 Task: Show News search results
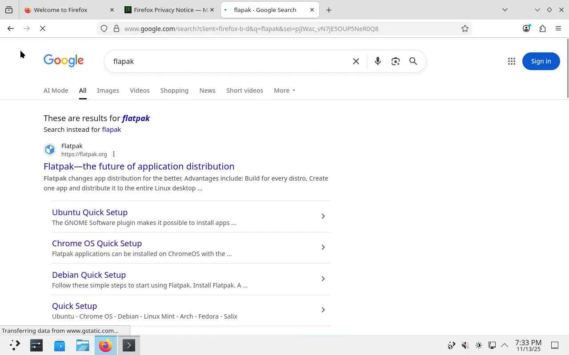(208, 91)
